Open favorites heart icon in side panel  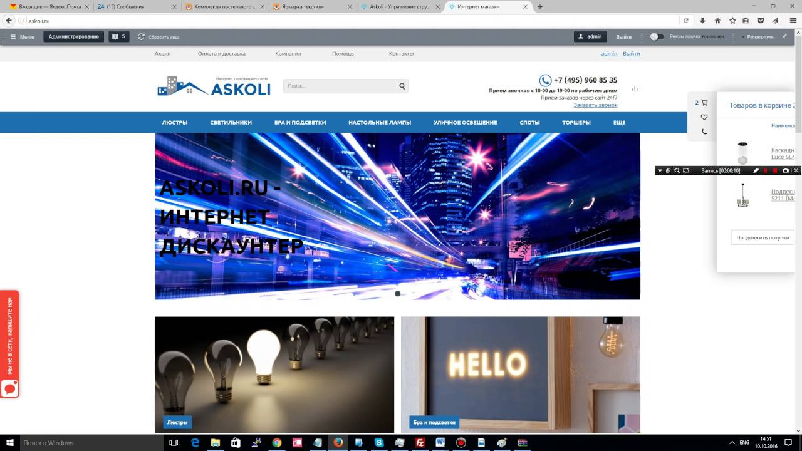pos(704,117)
